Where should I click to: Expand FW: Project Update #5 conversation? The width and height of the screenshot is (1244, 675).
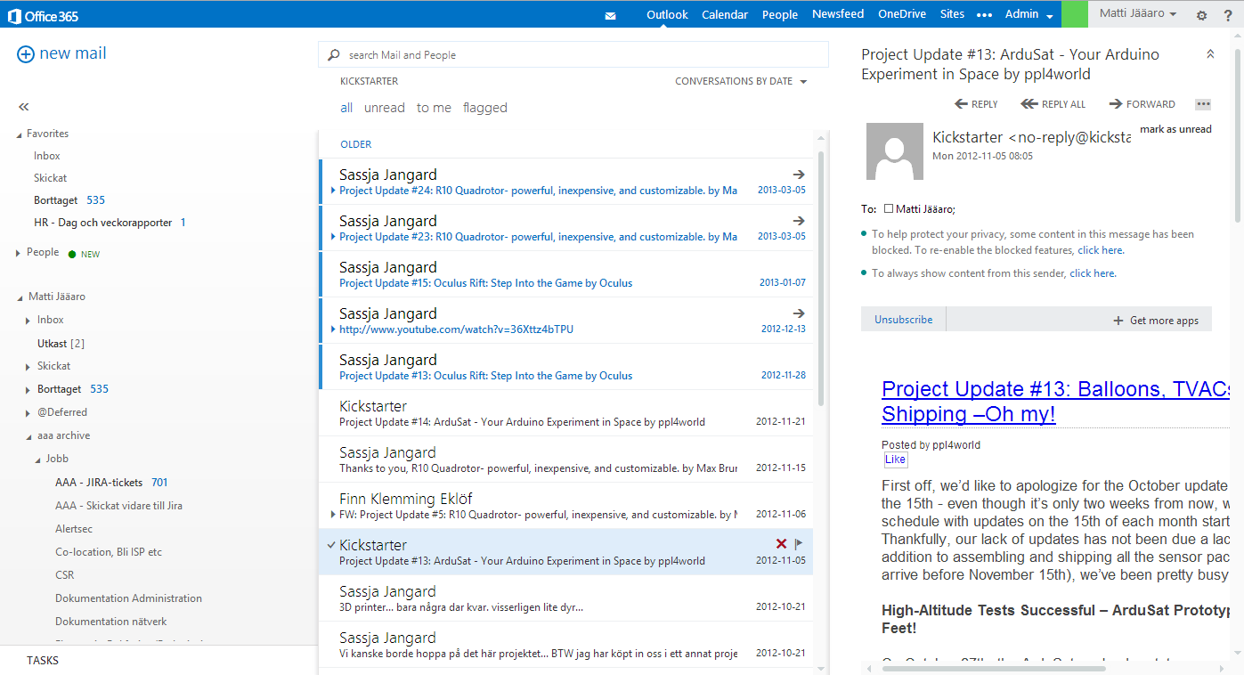pyautogui.click(x=333, y=515)
